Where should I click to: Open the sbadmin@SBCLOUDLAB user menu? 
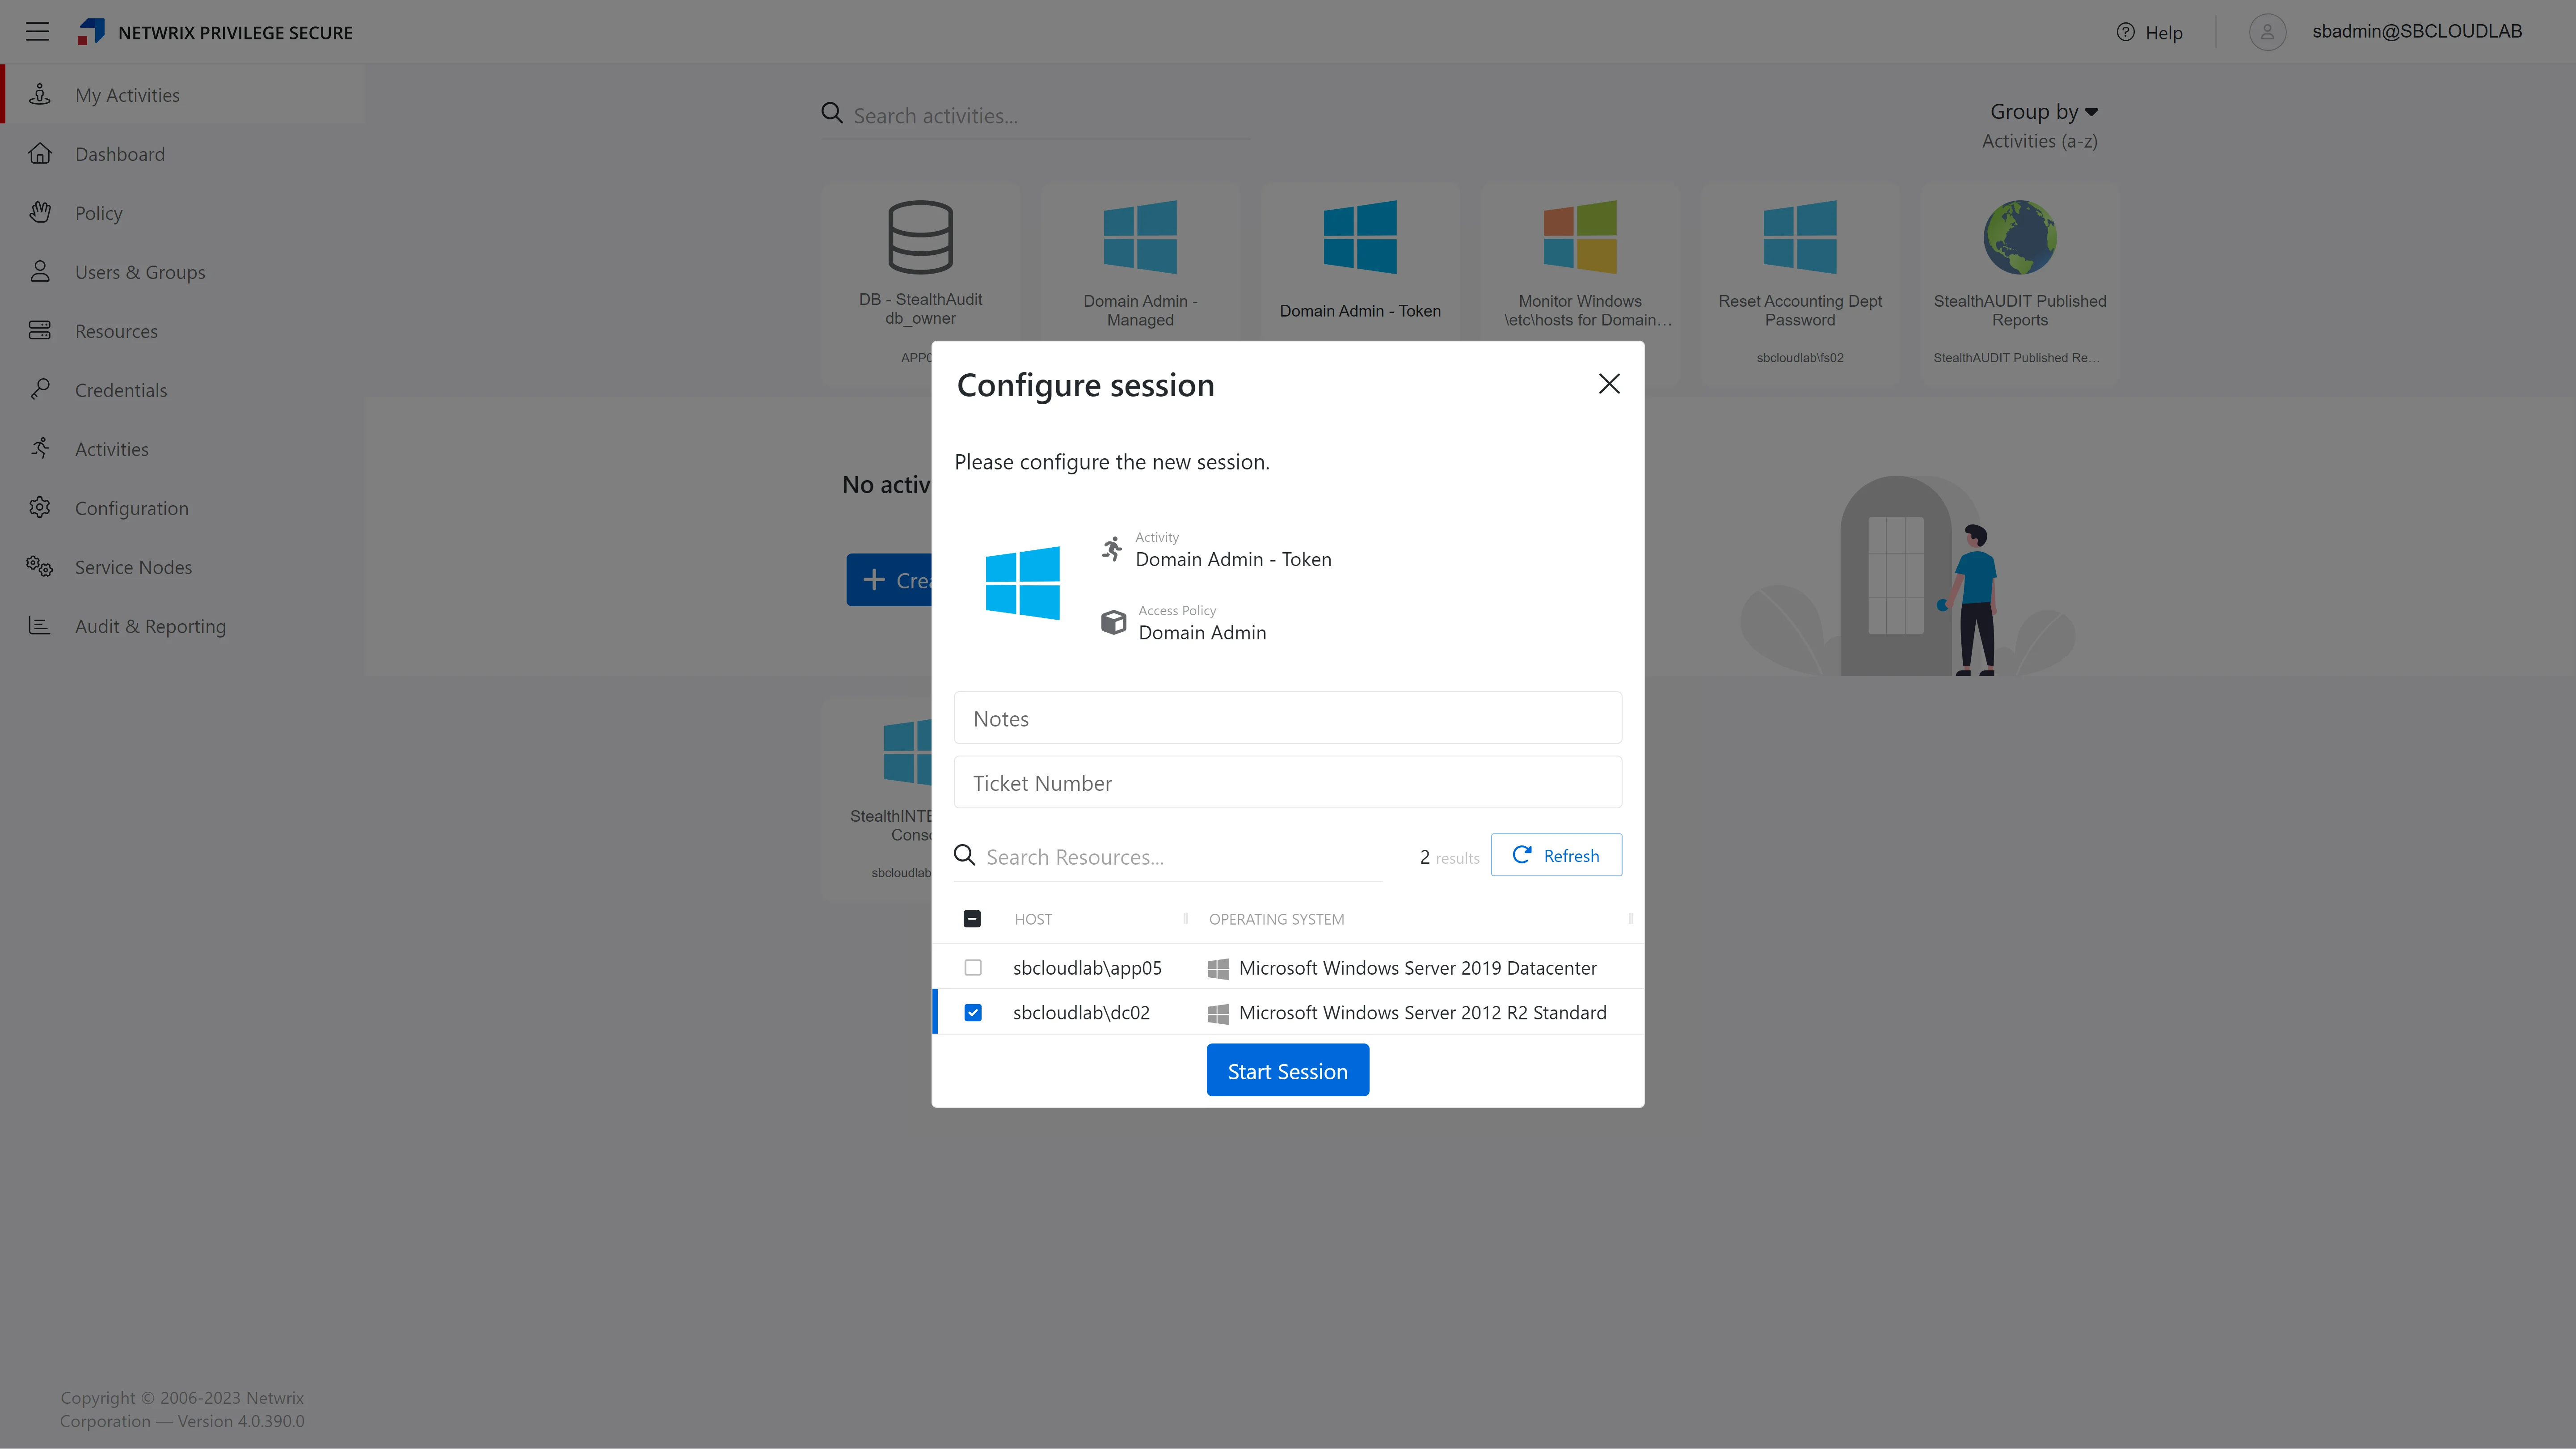pos(2417,32)
